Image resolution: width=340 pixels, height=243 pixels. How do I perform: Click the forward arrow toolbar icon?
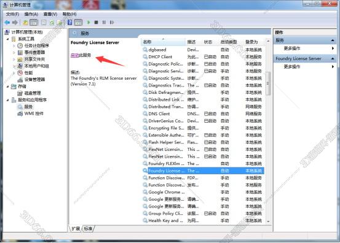pos(15,22)
